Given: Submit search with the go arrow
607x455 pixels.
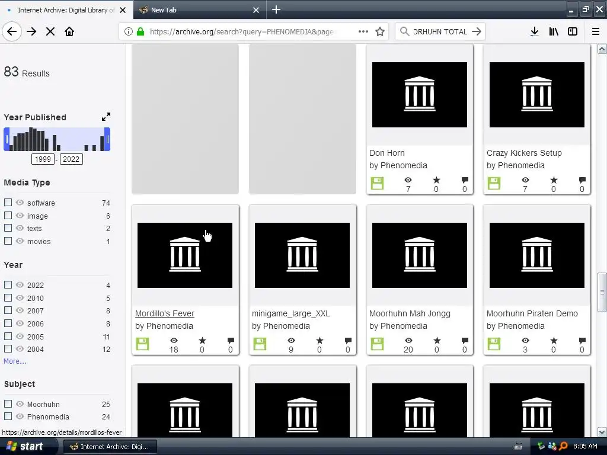Looking at the screenshot, I should 477,31.
